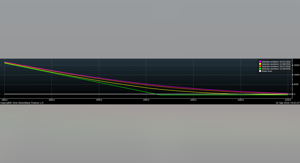Image resolution: width=300 pixels, height=163 pixels.
Task: Click the 2000.0 x-axis label
Action: [x=193, y=100]
